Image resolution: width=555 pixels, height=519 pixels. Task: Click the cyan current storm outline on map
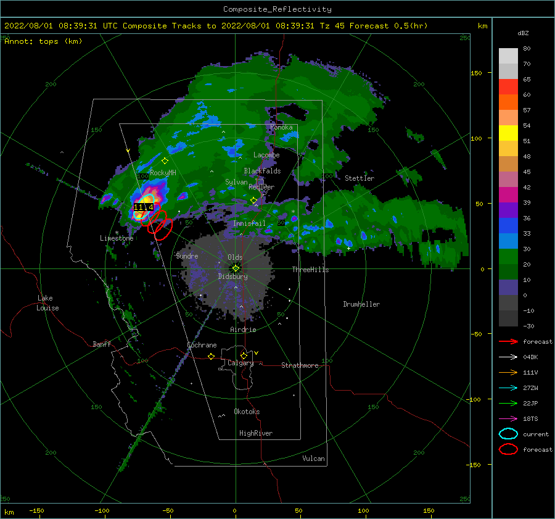[x=143, y=207]
